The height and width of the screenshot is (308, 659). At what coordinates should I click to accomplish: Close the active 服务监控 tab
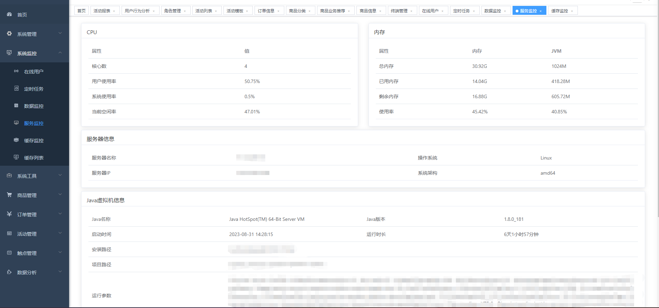(x=541, y=11)
